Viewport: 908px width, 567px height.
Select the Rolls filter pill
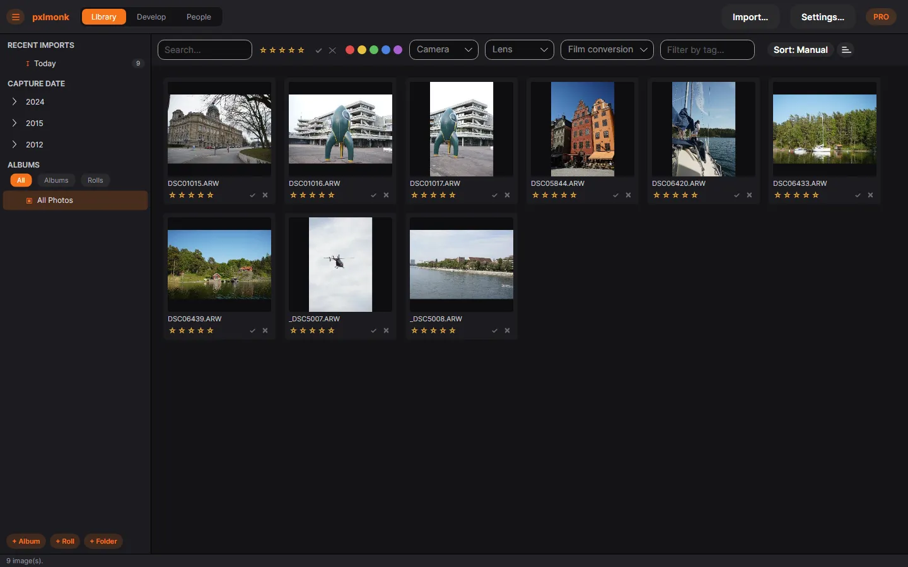coord(95,180)
